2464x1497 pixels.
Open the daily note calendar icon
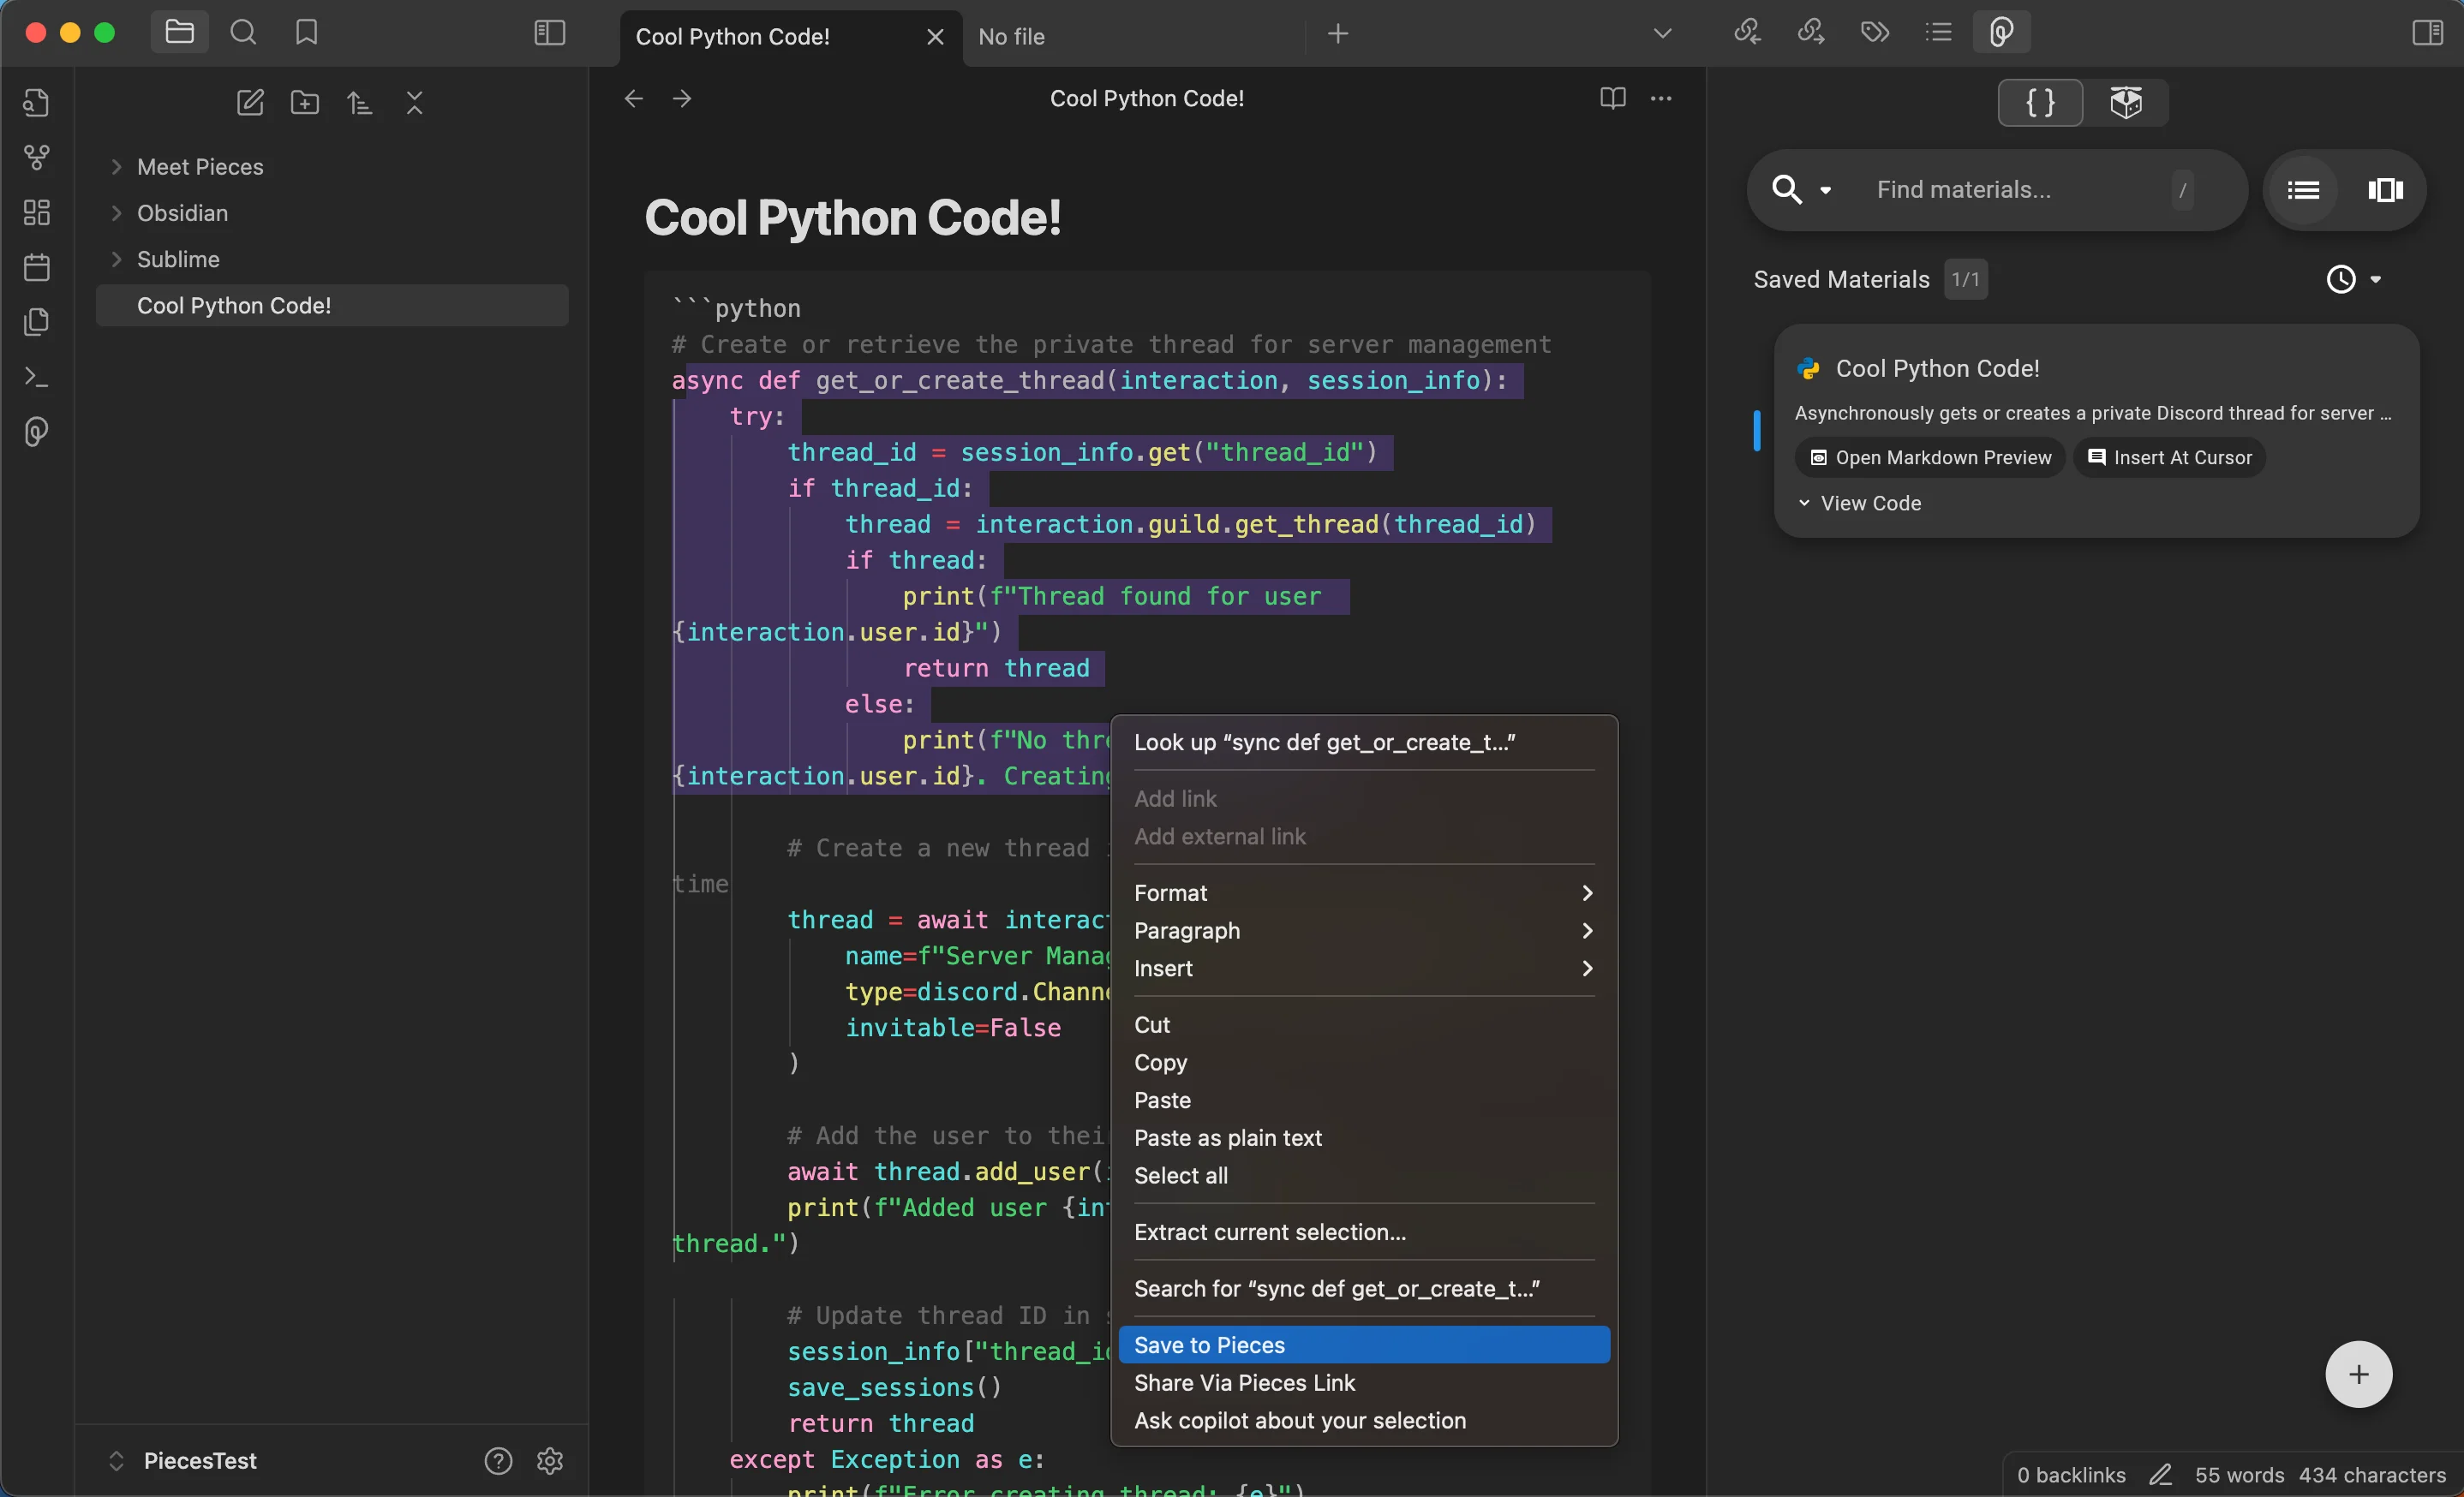[x=37, y=267]
